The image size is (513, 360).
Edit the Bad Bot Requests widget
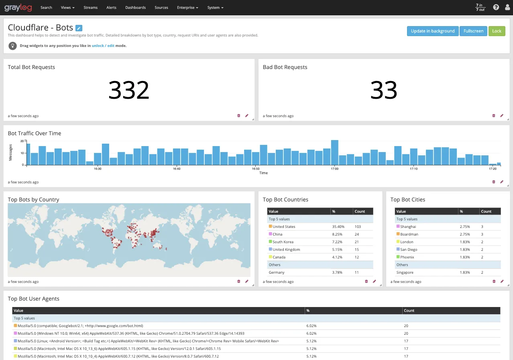click(x=502, y=116)
